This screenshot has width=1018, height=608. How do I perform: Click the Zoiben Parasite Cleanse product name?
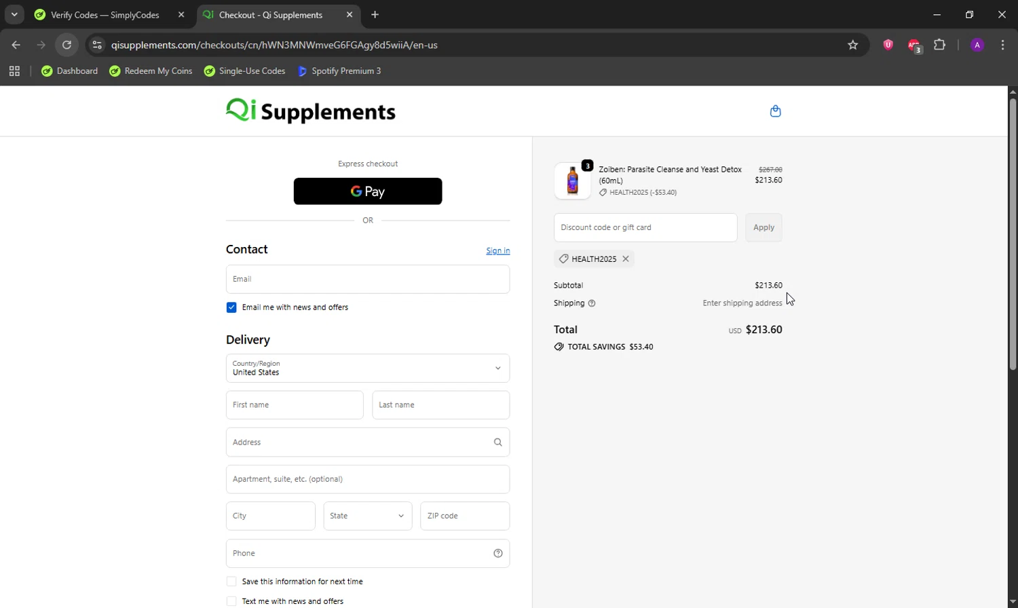point(670,175)
